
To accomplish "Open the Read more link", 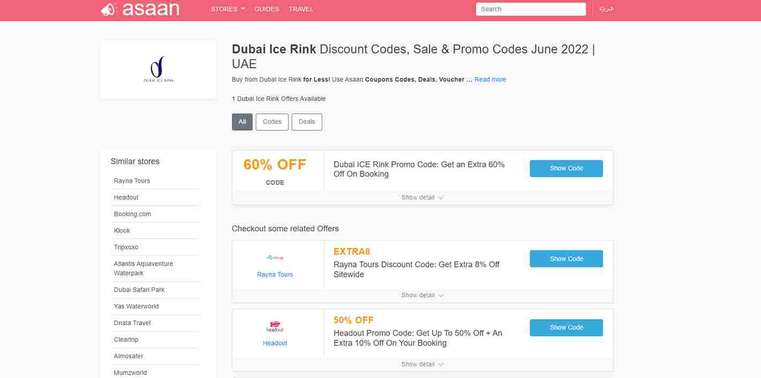I will pos(489,79).
